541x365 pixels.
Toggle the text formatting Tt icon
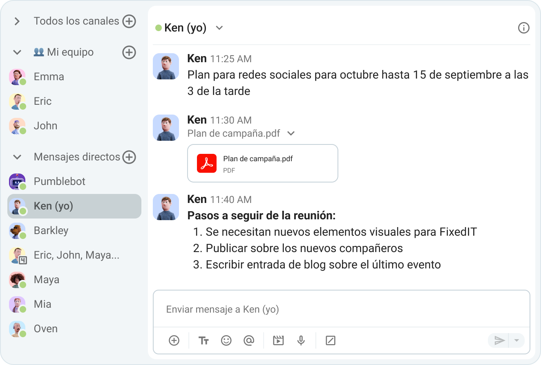203,340
